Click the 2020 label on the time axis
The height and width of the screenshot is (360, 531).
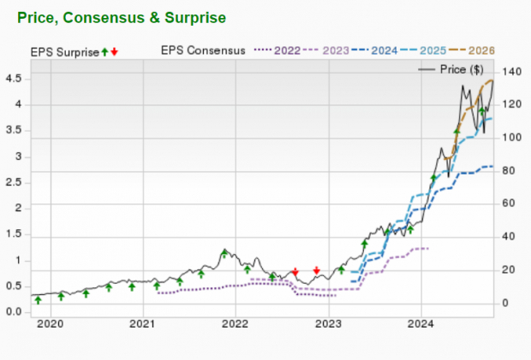click(51, 324)
